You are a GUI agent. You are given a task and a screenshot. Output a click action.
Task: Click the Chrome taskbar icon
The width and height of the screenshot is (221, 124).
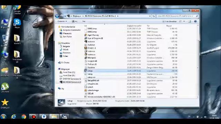24,116
